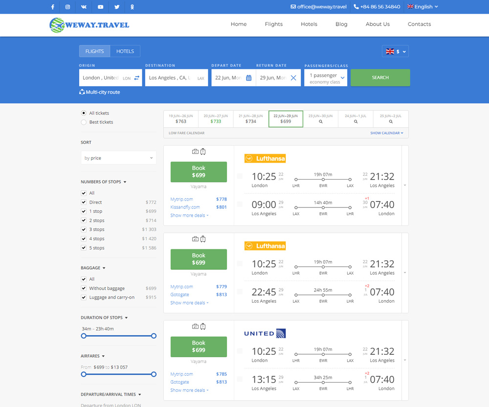Open the sort by price dropdown
489x407 pixels.
pyautogui.click(x=118, y=158)
